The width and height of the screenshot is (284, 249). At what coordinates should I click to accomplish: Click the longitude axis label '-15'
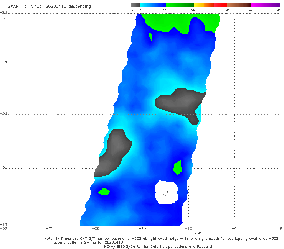(x=142, y=228)
